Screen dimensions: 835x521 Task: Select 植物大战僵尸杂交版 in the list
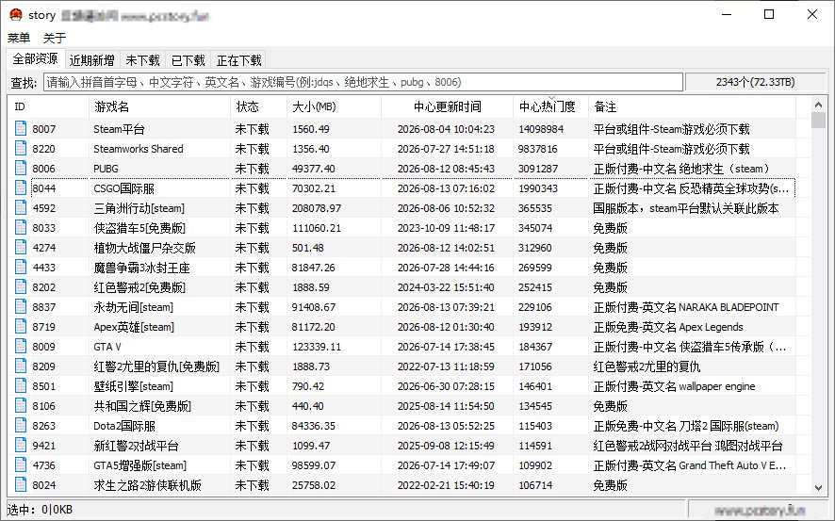click(144, 248)
